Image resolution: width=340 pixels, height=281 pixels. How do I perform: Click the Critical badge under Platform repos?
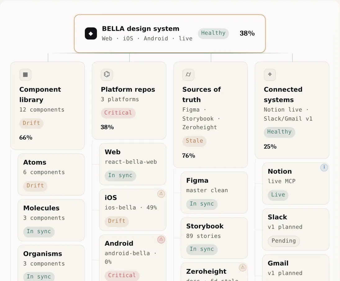pos(118,113)
